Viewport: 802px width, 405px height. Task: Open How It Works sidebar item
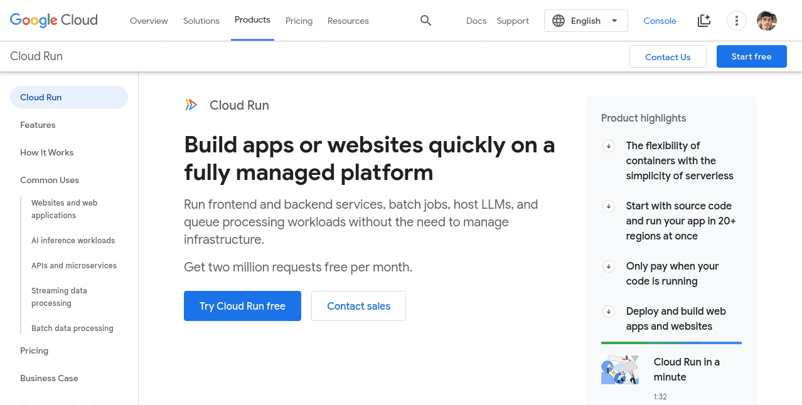pyautogui.click(x=46, y=152)
